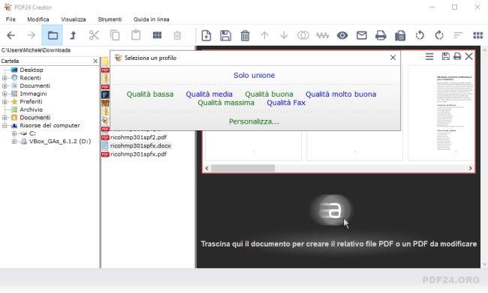Screen dimensions: 488x293
Task: Click the merge overlapping circles icon
Action: coord(303,35)
